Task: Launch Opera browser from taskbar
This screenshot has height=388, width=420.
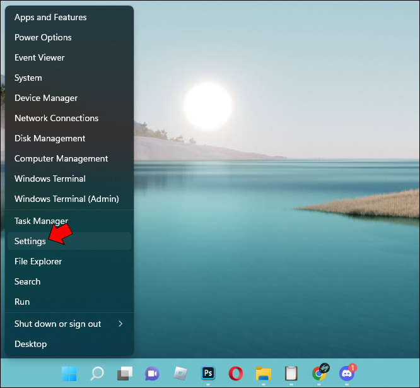Action: 236,373
